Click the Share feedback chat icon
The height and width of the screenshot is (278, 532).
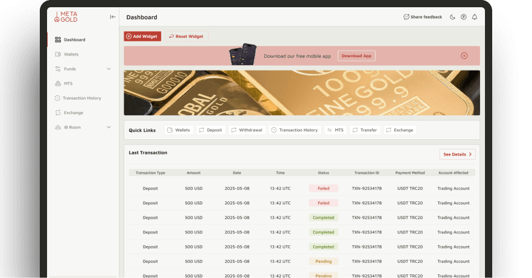coord(406,17)
